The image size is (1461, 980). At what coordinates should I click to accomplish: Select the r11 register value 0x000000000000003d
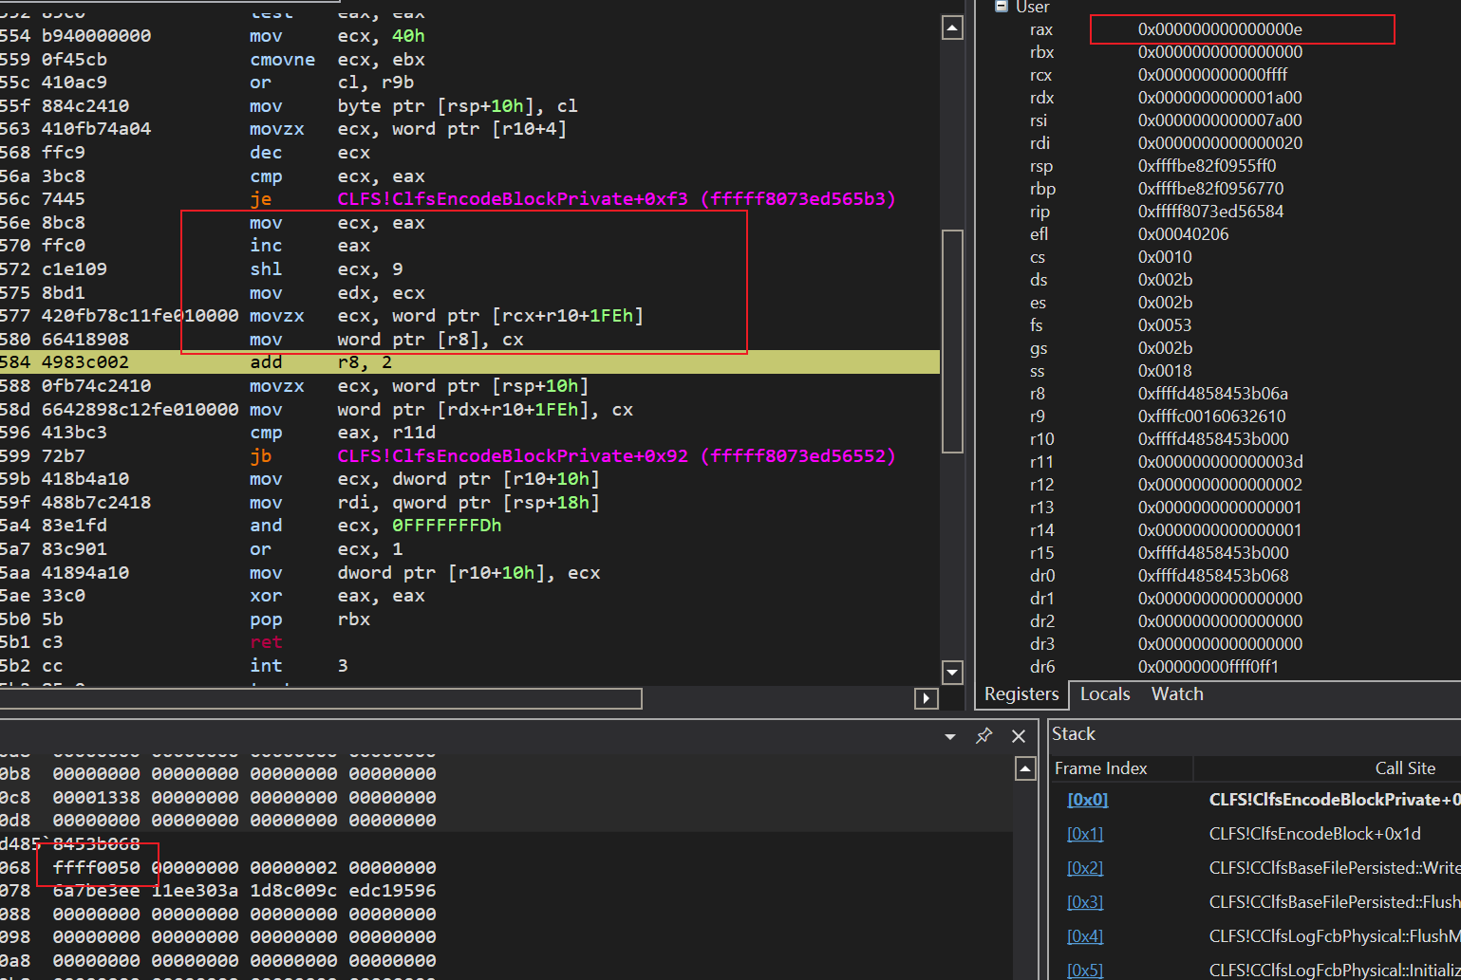point(1220,462)
